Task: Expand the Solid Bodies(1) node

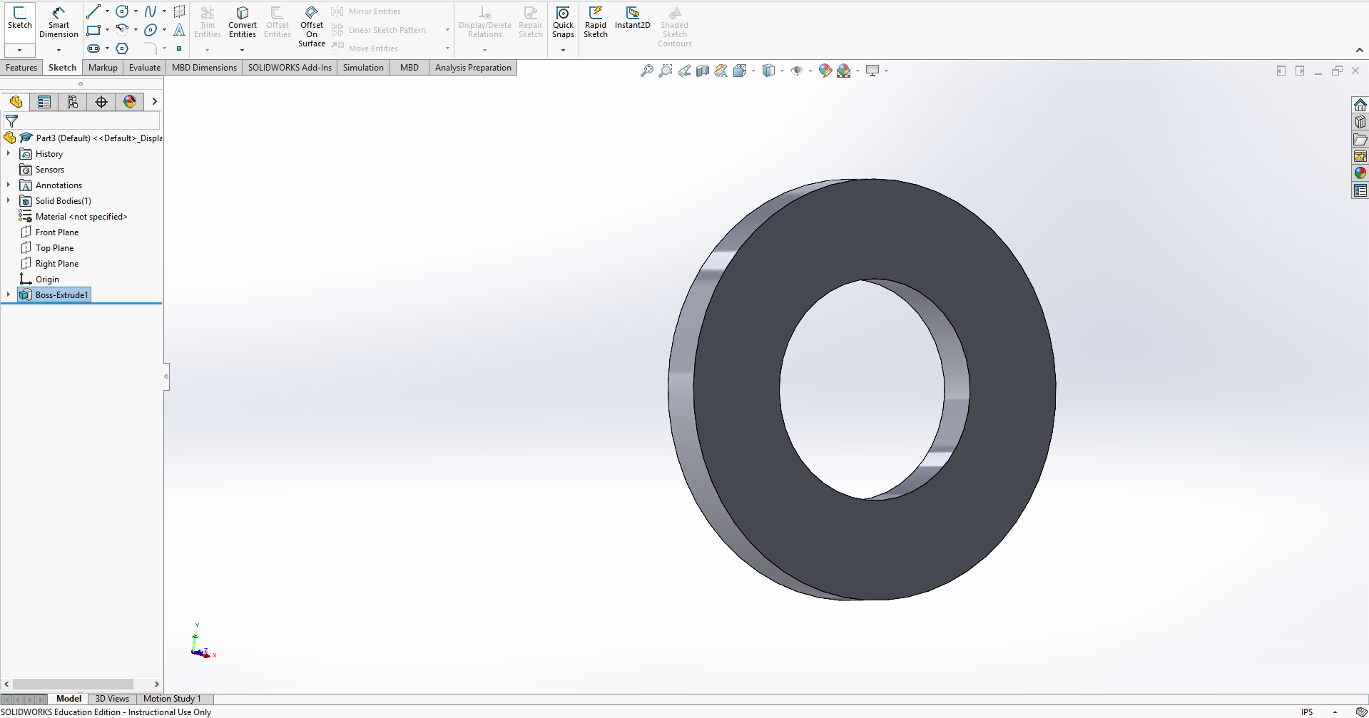Action: click(x=9, y=200)
